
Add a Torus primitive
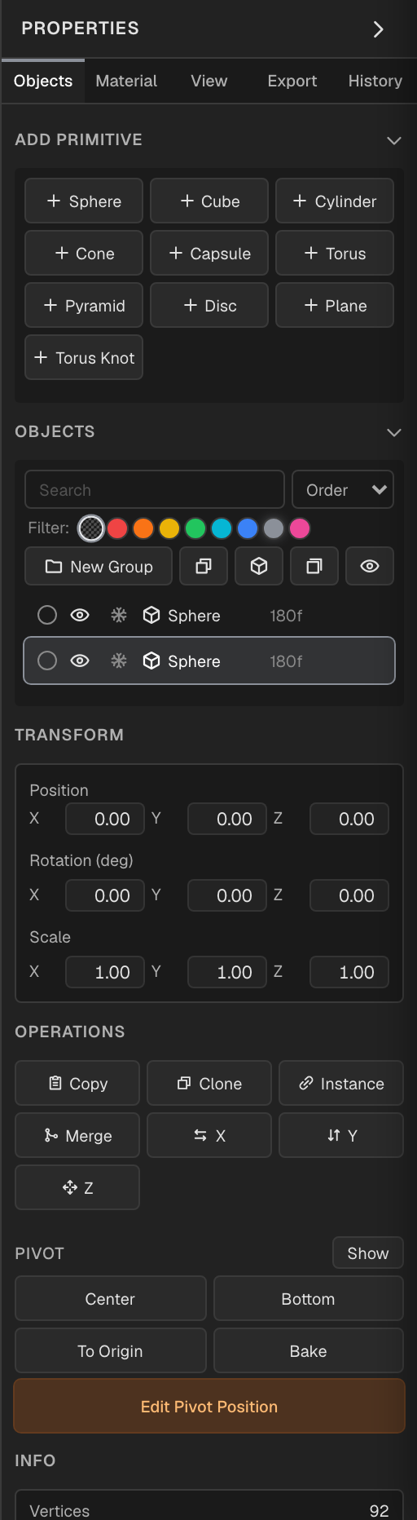pyautogui.click(x=335, y=253)
